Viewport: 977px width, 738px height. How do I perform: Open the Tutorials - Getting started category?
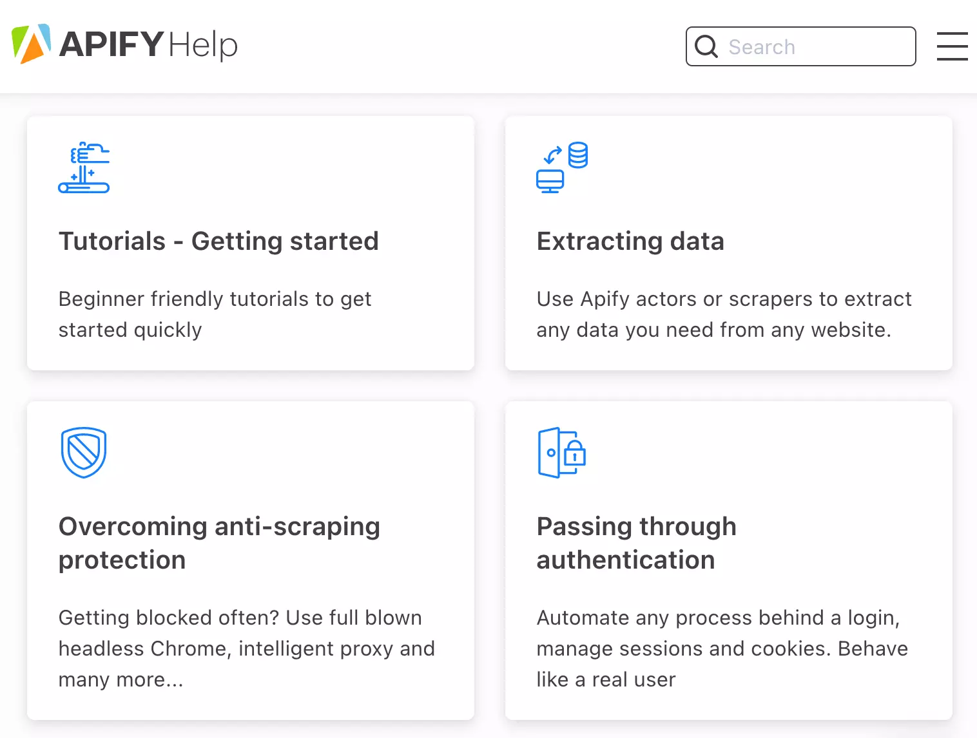(x=218, y=241)
